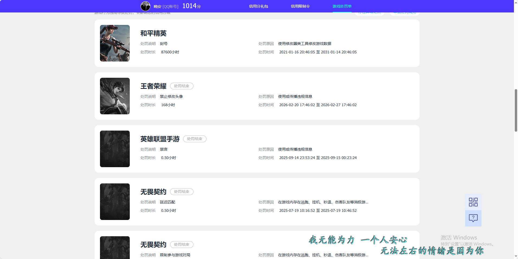Click the username 晚安 [QQ账号]
Image resolution: width=518 pixels, height=259 pixels.
(166, 7)
